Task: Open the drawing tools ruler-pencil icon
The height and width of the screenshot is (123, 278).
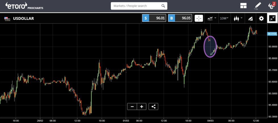Action: point(250,18)
